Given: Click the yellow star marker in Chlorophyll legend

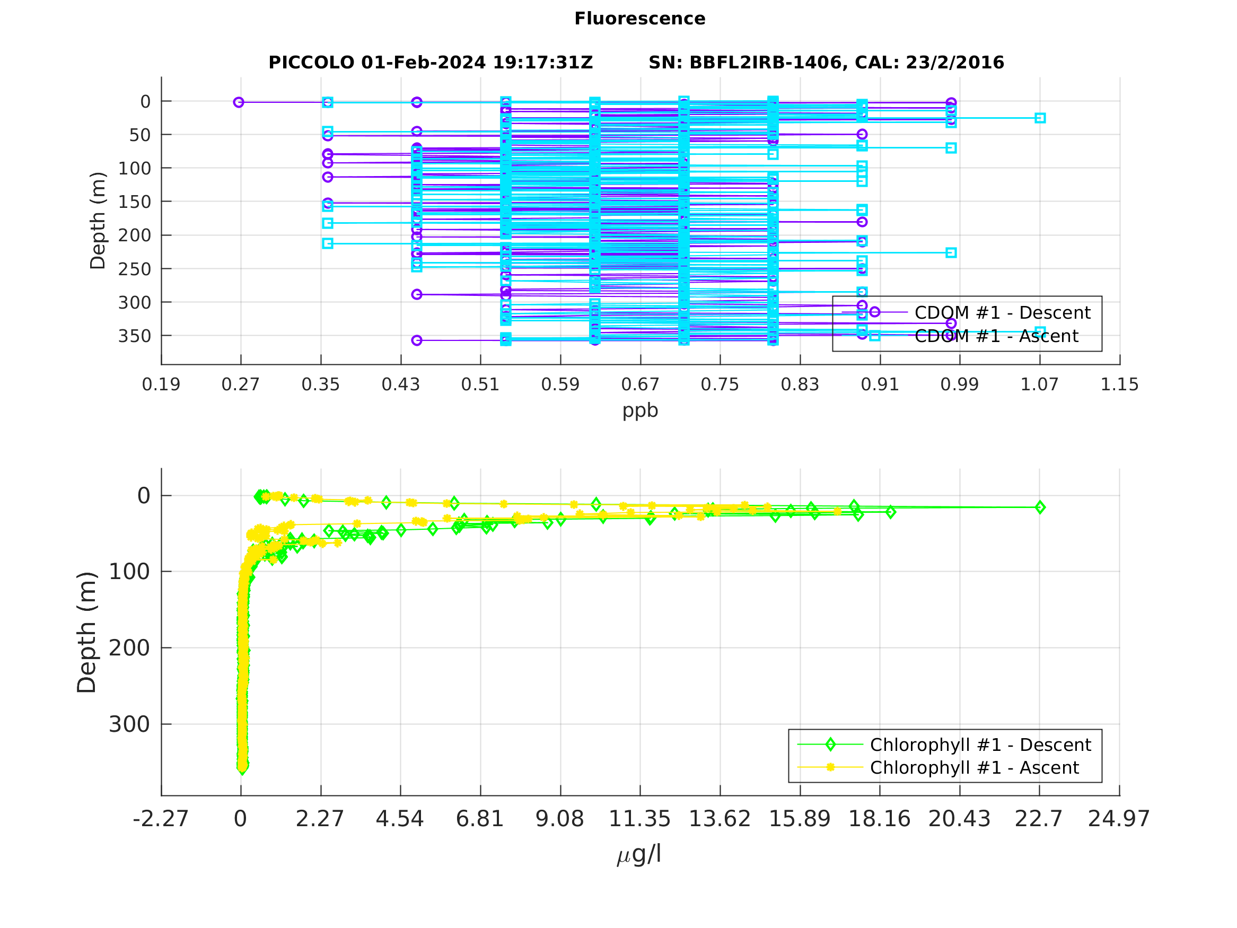Looking at the screenshot, I should coord(830,767).
